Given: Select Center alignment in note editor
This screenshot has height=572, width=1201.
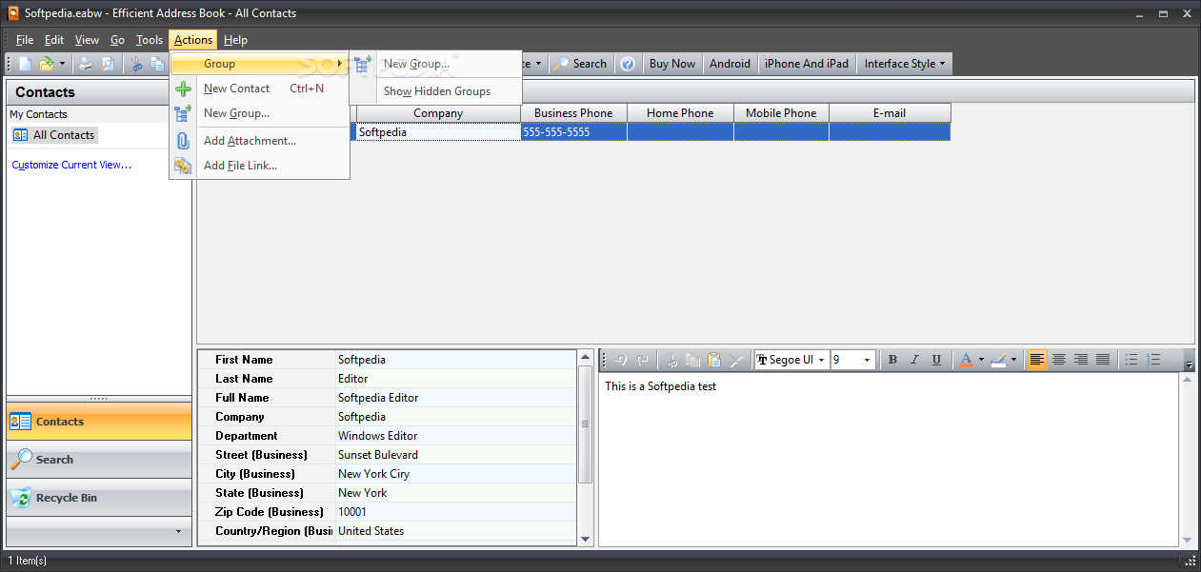Looking at the screenshot, I should [x=1059, y=360].
